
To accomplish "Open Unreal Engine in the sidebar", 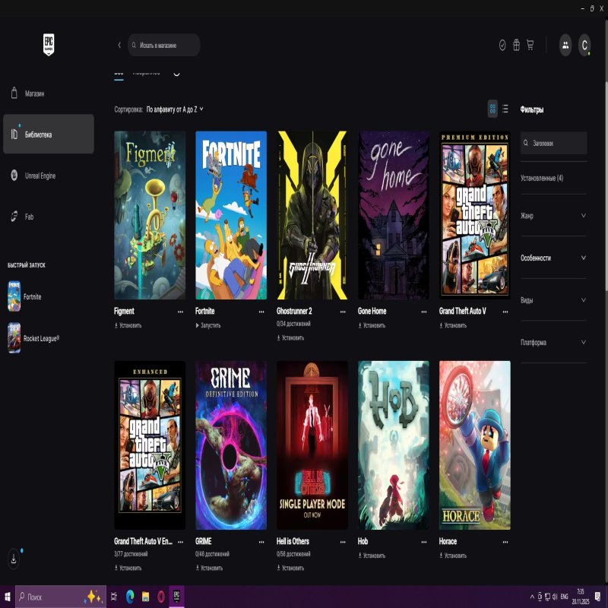I will coord(40,176).
